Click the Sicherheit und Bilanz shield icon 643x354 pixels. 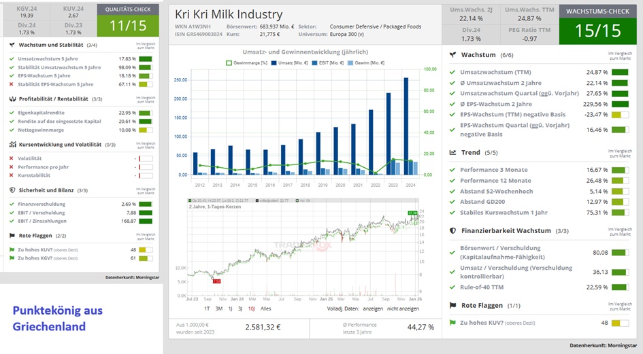point(12,190)
